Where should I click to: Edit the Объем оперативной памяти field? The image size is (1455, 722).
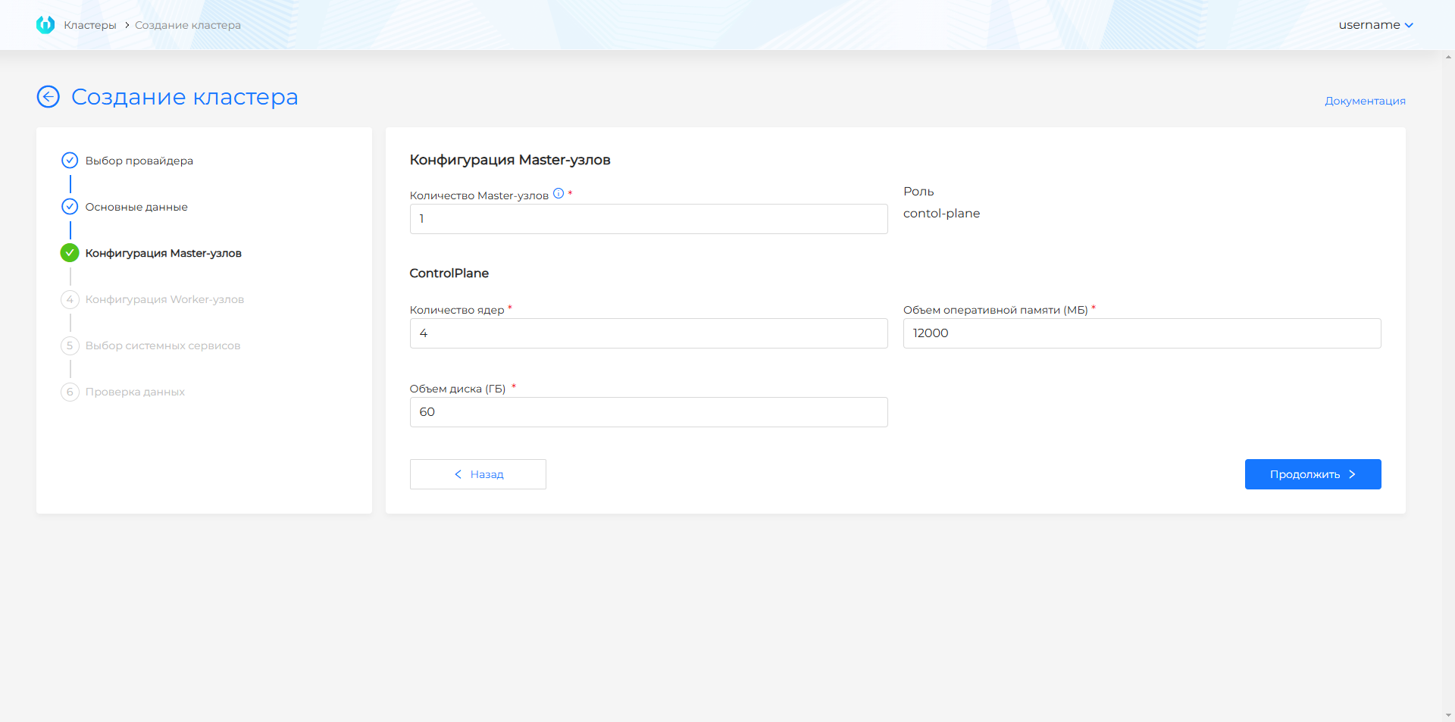1141,333
